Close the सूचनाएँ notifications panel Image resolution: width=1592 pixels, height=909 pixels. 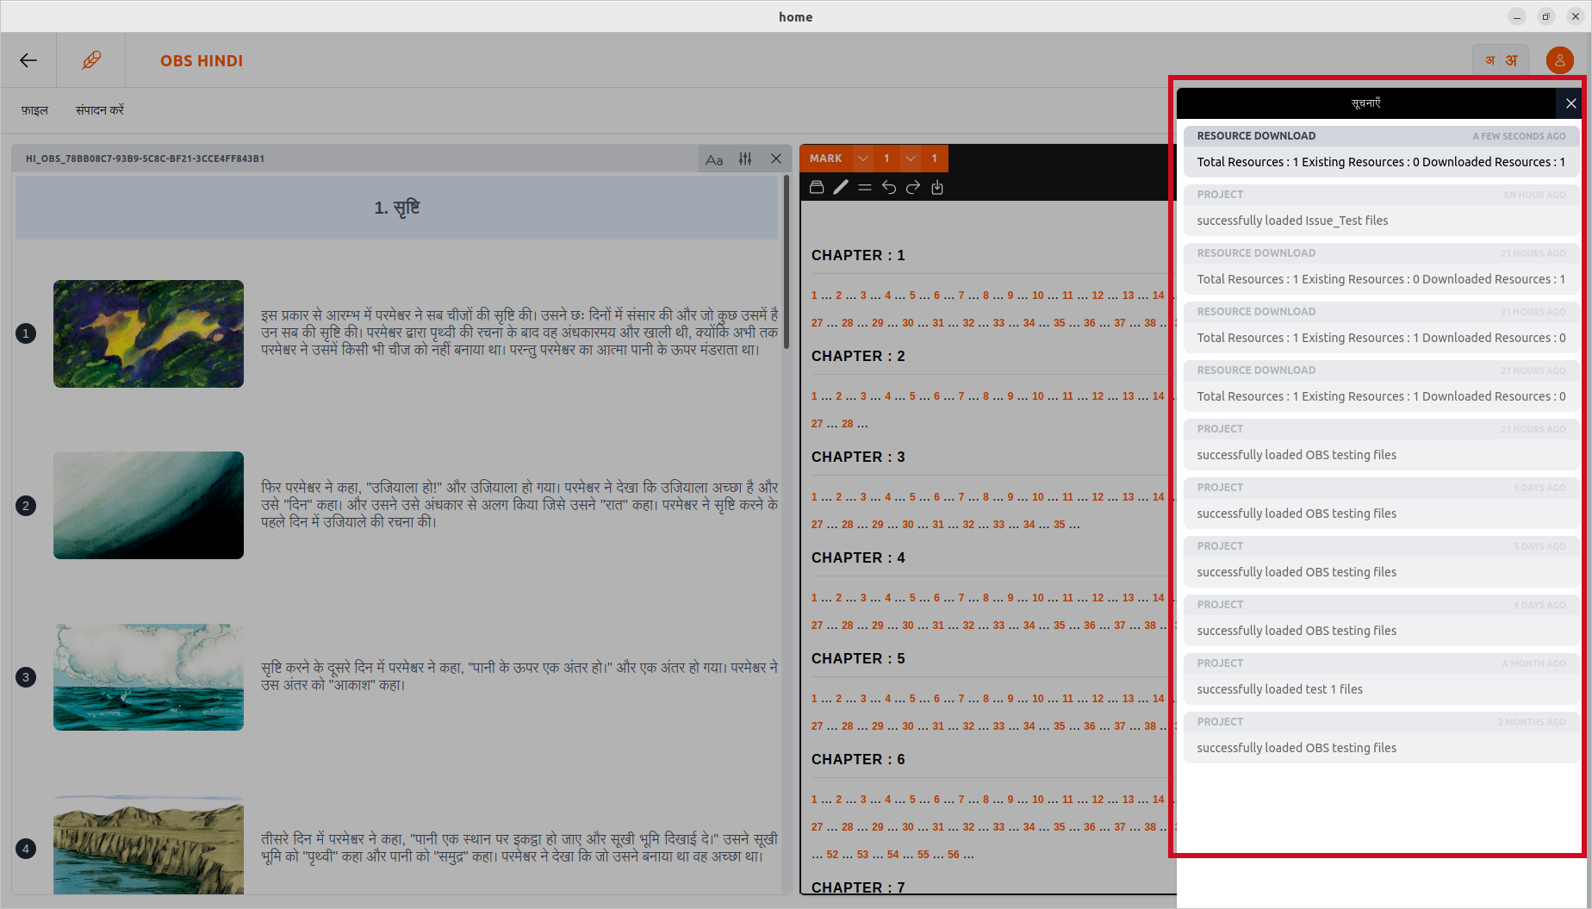pos(1570,103)
